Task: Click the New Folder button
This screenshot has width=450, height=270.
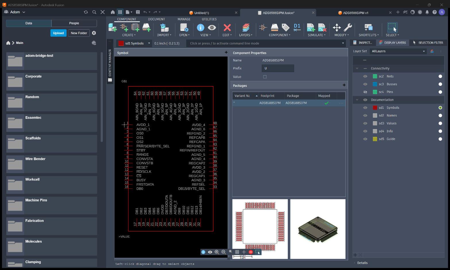Action: pyautogui.click(x=79, y=33)
